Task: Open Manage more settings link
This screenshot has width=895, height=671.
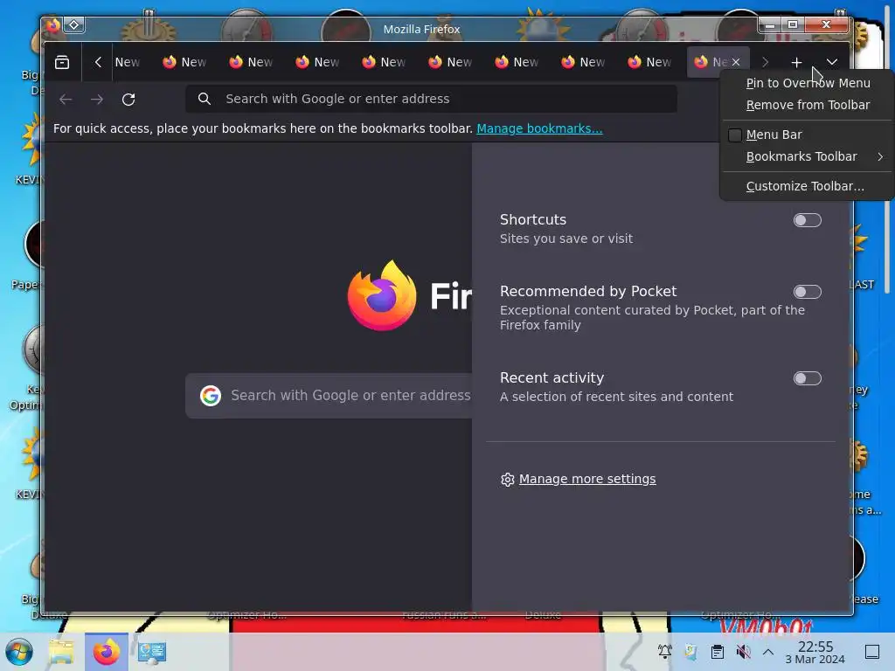Action: [x=586, y=479]
